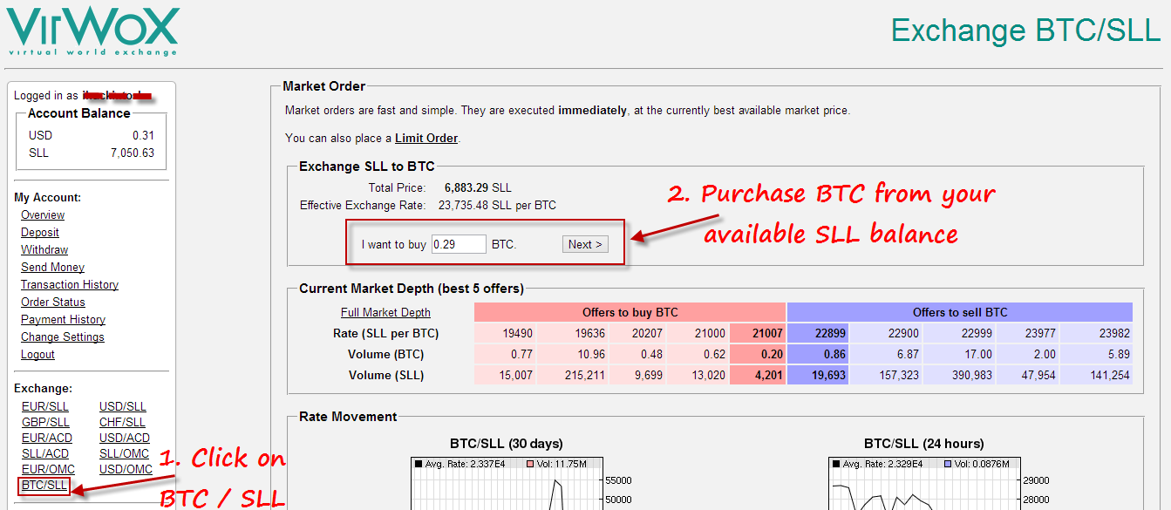Go to the Withdraw page
Screen dimensions: 1171x510
point(44,250)
